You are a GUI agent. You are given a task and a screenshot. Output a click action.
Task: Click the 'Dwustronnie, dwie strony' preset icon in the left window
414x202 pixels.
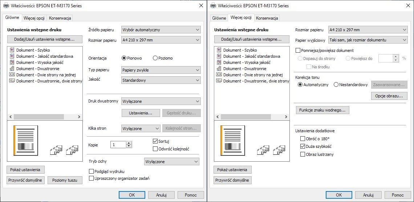point(12,81)
